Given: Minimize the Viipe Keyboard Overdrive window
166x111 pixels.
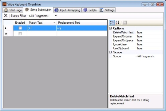Looking at the screenshot, I should (145, 4).
